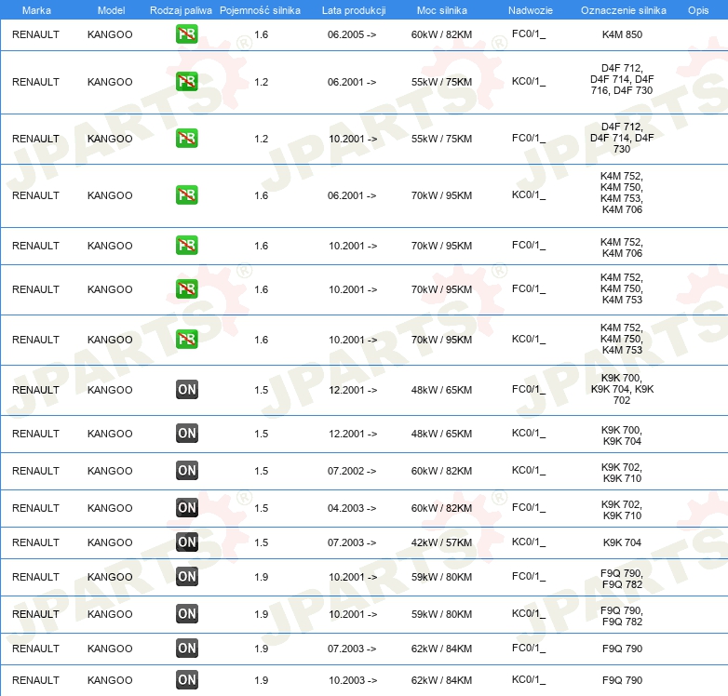Click the Opis column header

coord(697,10)
